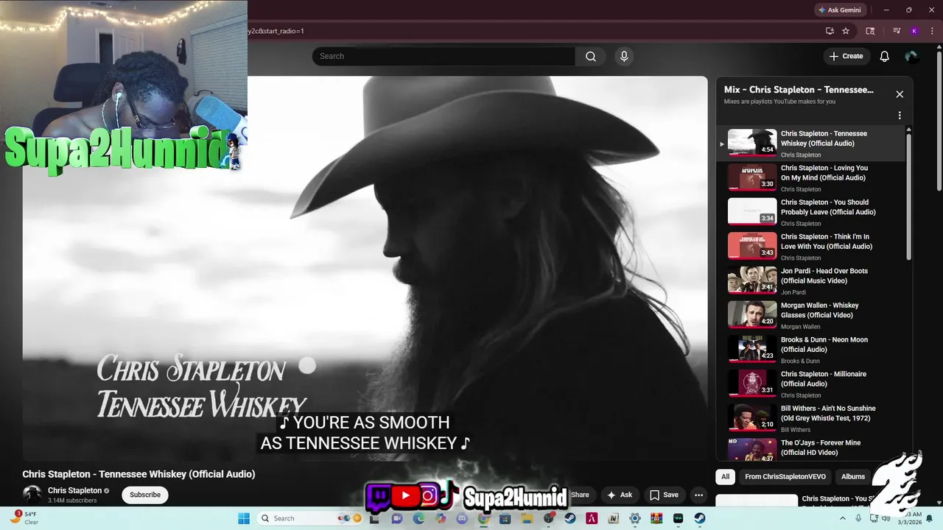Click the Windows taskbar search box
This screenshot has width=943, height=530.
309,518
